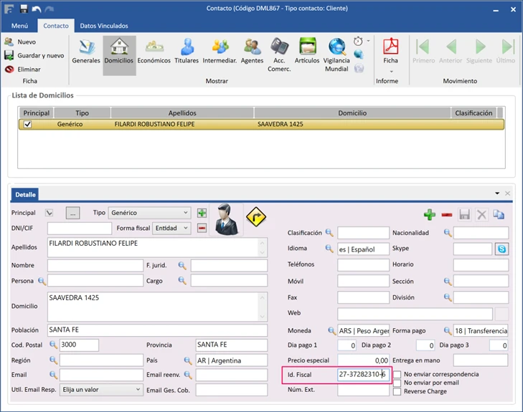The image size is (523, 412).
Task: Toggle Principal checkbox in address list row
Action: (x=27, y=124)
